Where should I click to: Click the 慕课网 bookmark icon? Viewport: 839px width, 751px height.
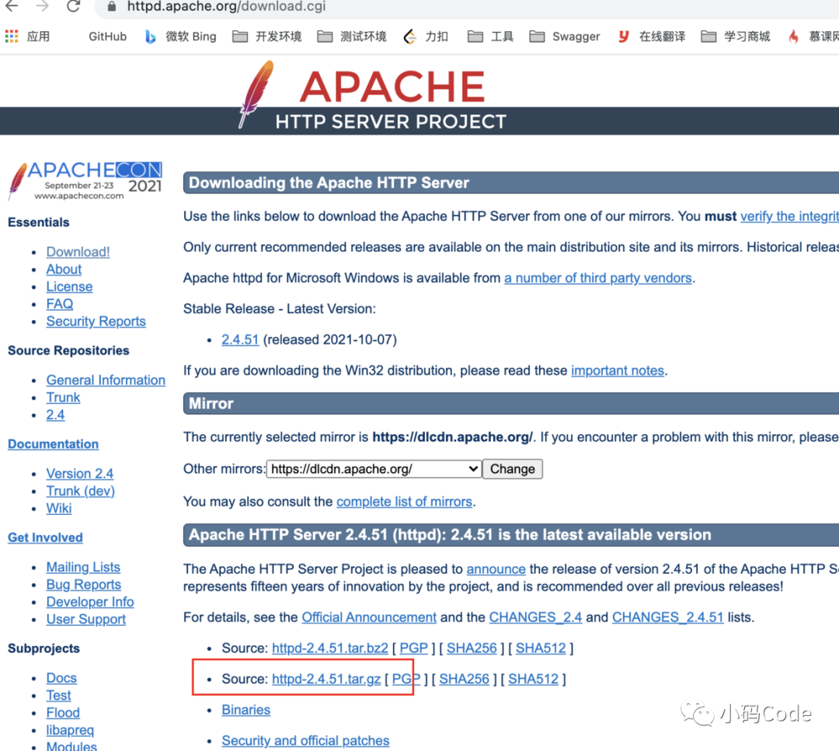(792, 36)
